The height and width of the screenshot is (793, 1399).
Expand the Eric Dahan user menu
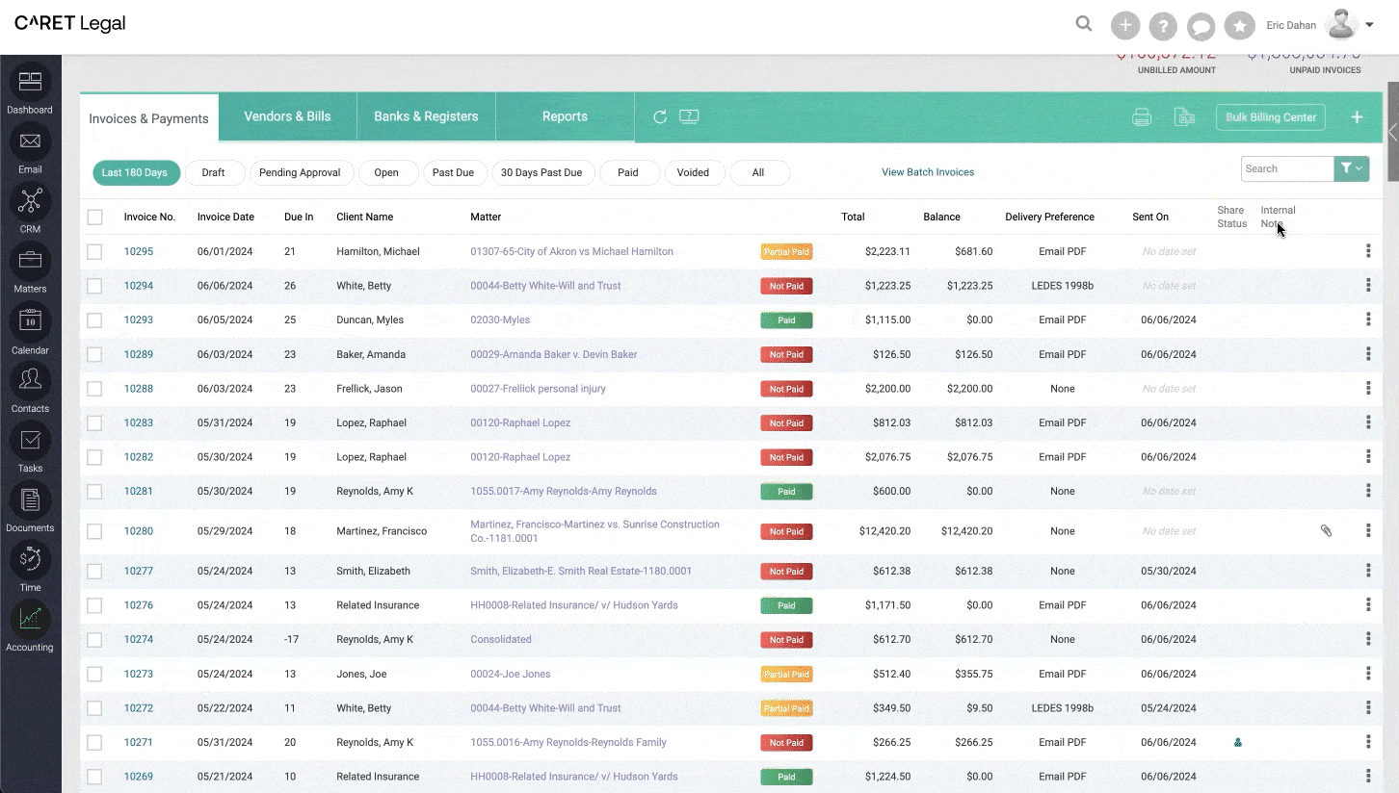(1369, 25)
